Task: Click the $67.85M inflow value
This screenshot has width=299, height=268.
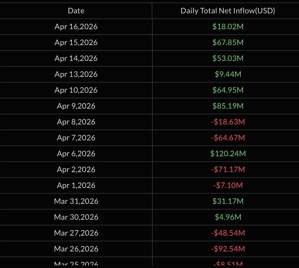Action: (x=228, y=43)
